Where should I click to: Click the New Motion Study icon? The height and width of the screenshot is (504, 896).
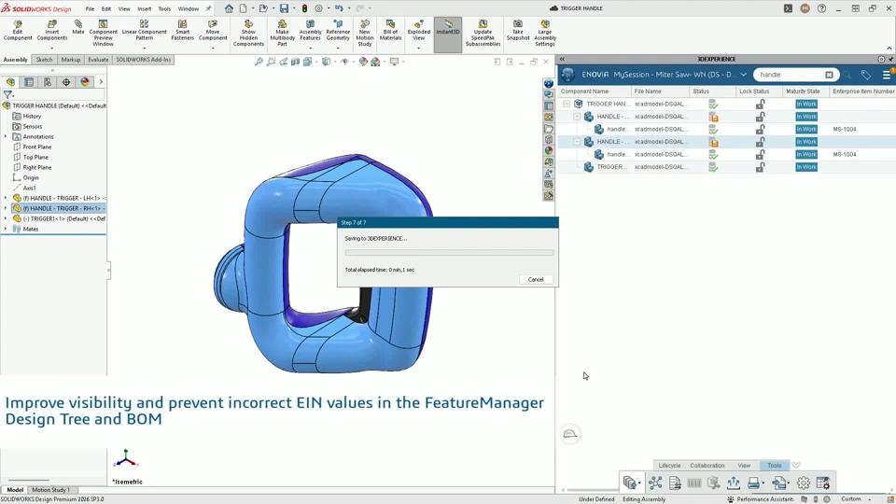click(x=365, y=34)
